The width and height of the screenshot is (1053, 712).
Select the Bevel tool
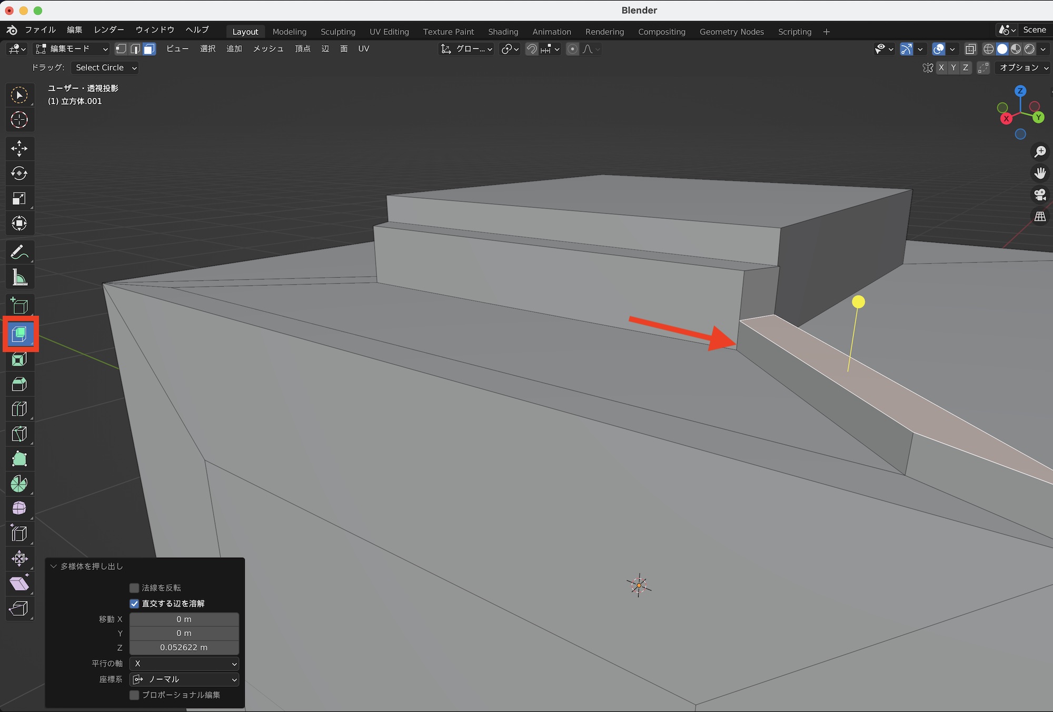coord(19,384)
